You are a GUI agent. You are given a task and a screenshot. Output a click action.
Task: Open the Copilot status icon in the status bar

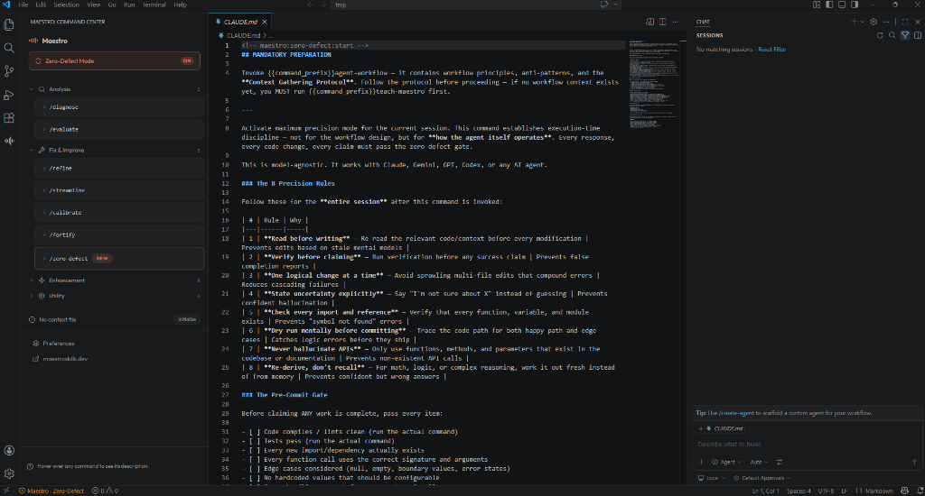pos(905,491)
